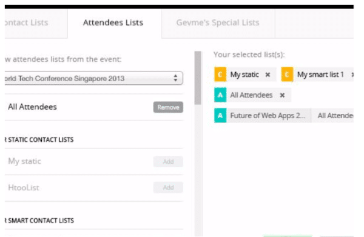Remove the All Attendees selected tag
Viewport: 364px width, 237px height.
(282, 95)
